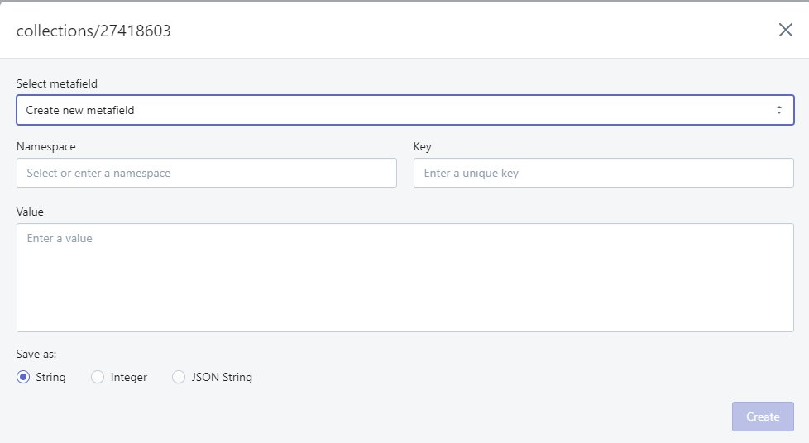809x443 pixels.
Task: Open the Select metafield dropdown
Action: pyautogui.click(x=404, y=110)
